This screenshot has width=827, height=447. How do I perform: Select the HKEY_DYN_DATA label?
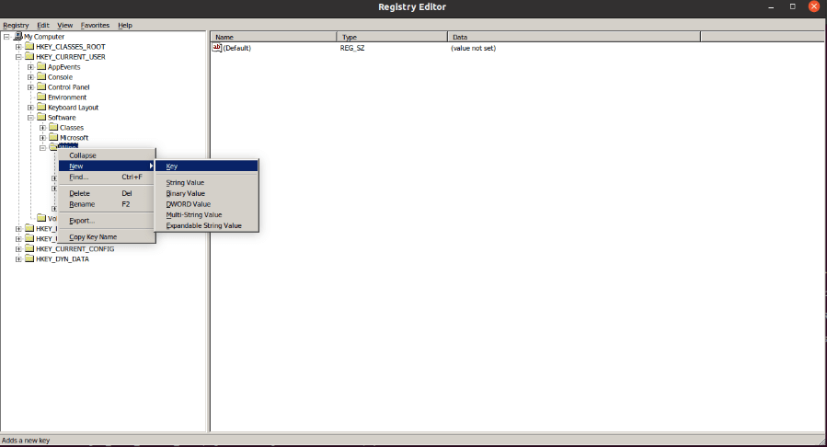tap(63, 258)
